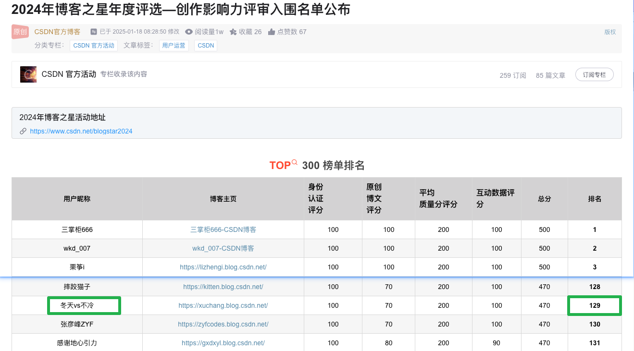The height and width of the screenshot is (351, 634).
Task: Click the 85 篇文章 count
Action: coord(550,75)
